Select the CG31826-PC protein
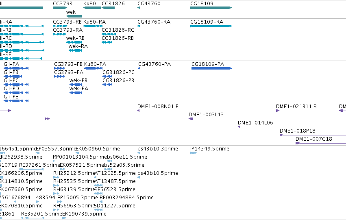The width and height of the screenshot is (346, 220). 107,76
